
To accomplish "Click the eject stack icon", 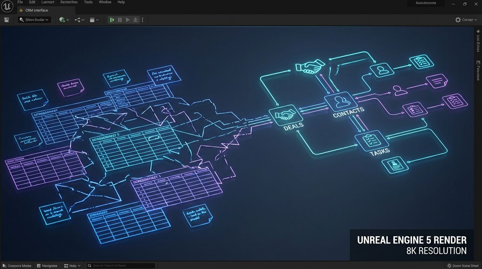I will coord(135,20).
